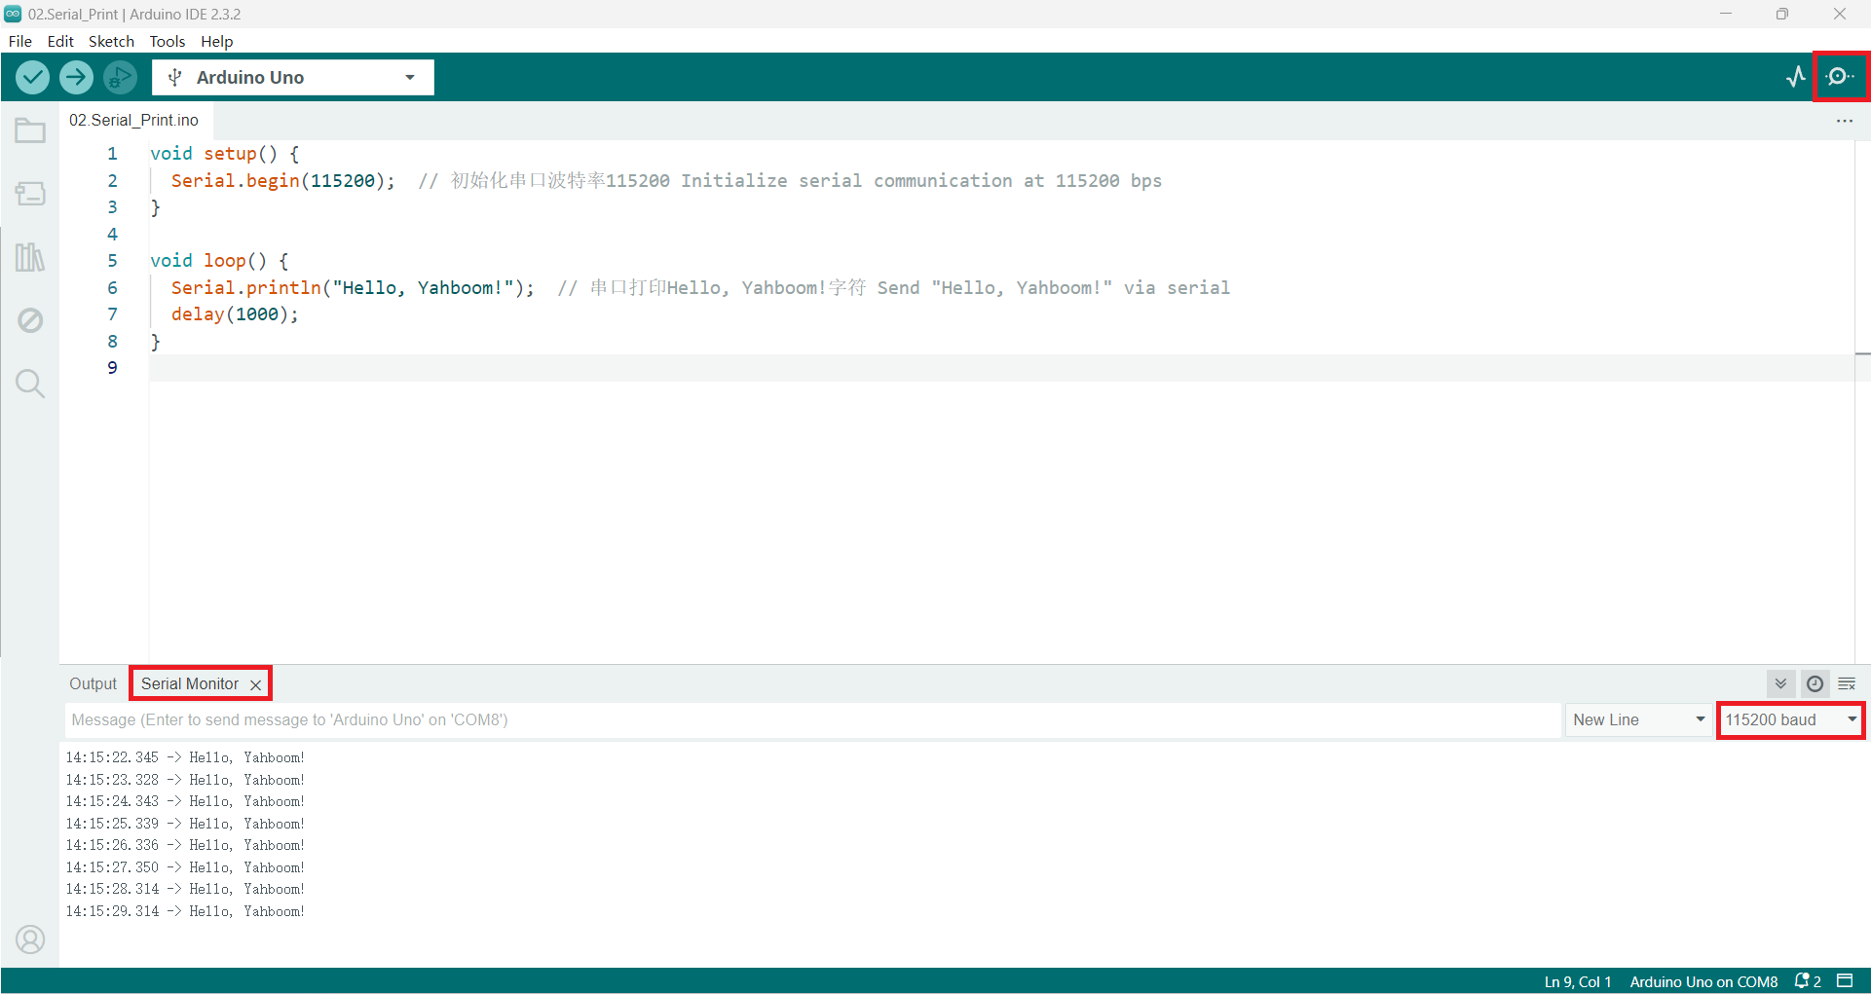Click 'void setup()' on line 1

point(224,153)
